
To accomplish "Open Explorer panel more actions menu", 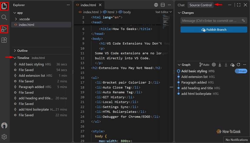I will coord(68,5).
